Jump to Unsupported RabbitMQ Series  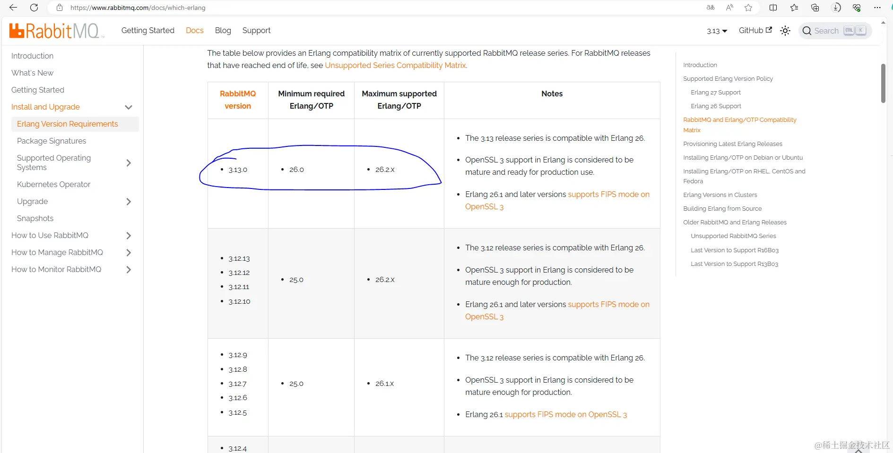point(733,236)
